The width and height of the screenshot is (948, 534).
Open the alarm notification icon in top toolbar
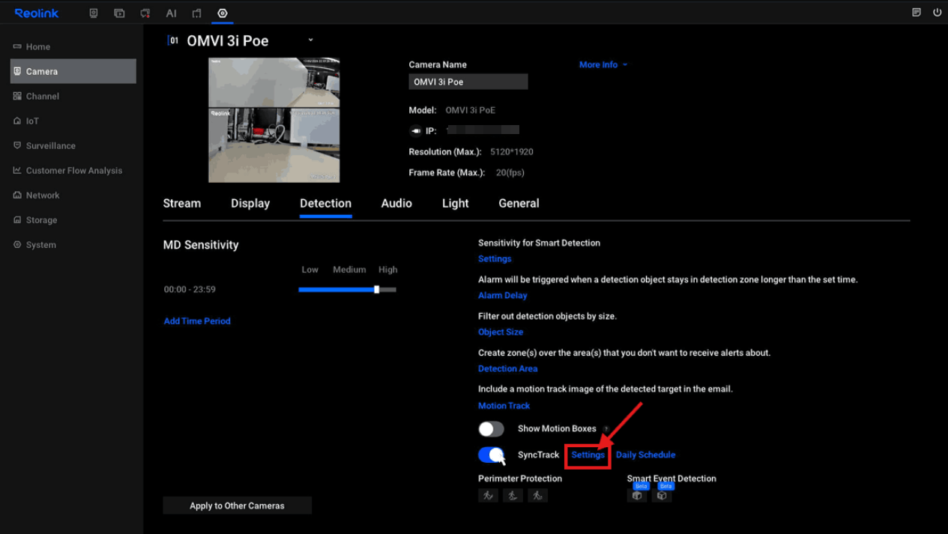point(145,13)
